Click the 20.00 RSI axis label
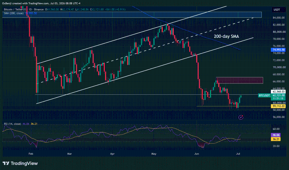 click(x=276, y=146)
